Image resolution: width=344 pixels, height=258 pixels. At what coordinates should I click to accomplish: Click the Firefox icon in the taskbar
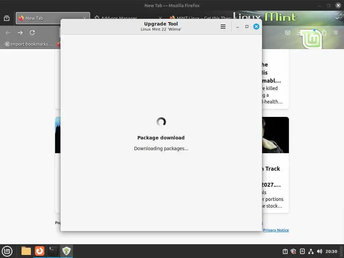point(40,251)
